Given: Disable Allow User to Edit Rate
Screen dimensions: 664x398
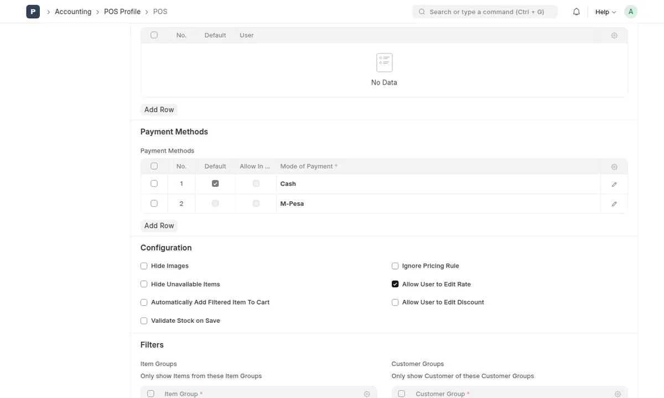Looking at the screenshot, I should pyautogui.click(x=395, y=284).
